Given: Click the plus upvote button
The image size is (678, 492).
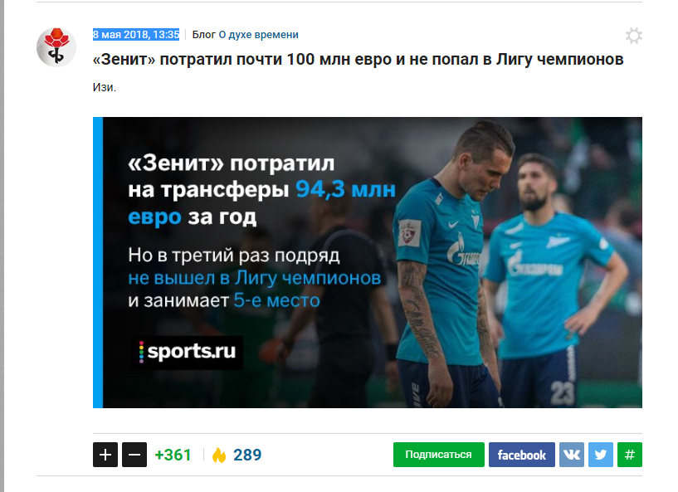Looking at the screenshot, I should [105, 455].
